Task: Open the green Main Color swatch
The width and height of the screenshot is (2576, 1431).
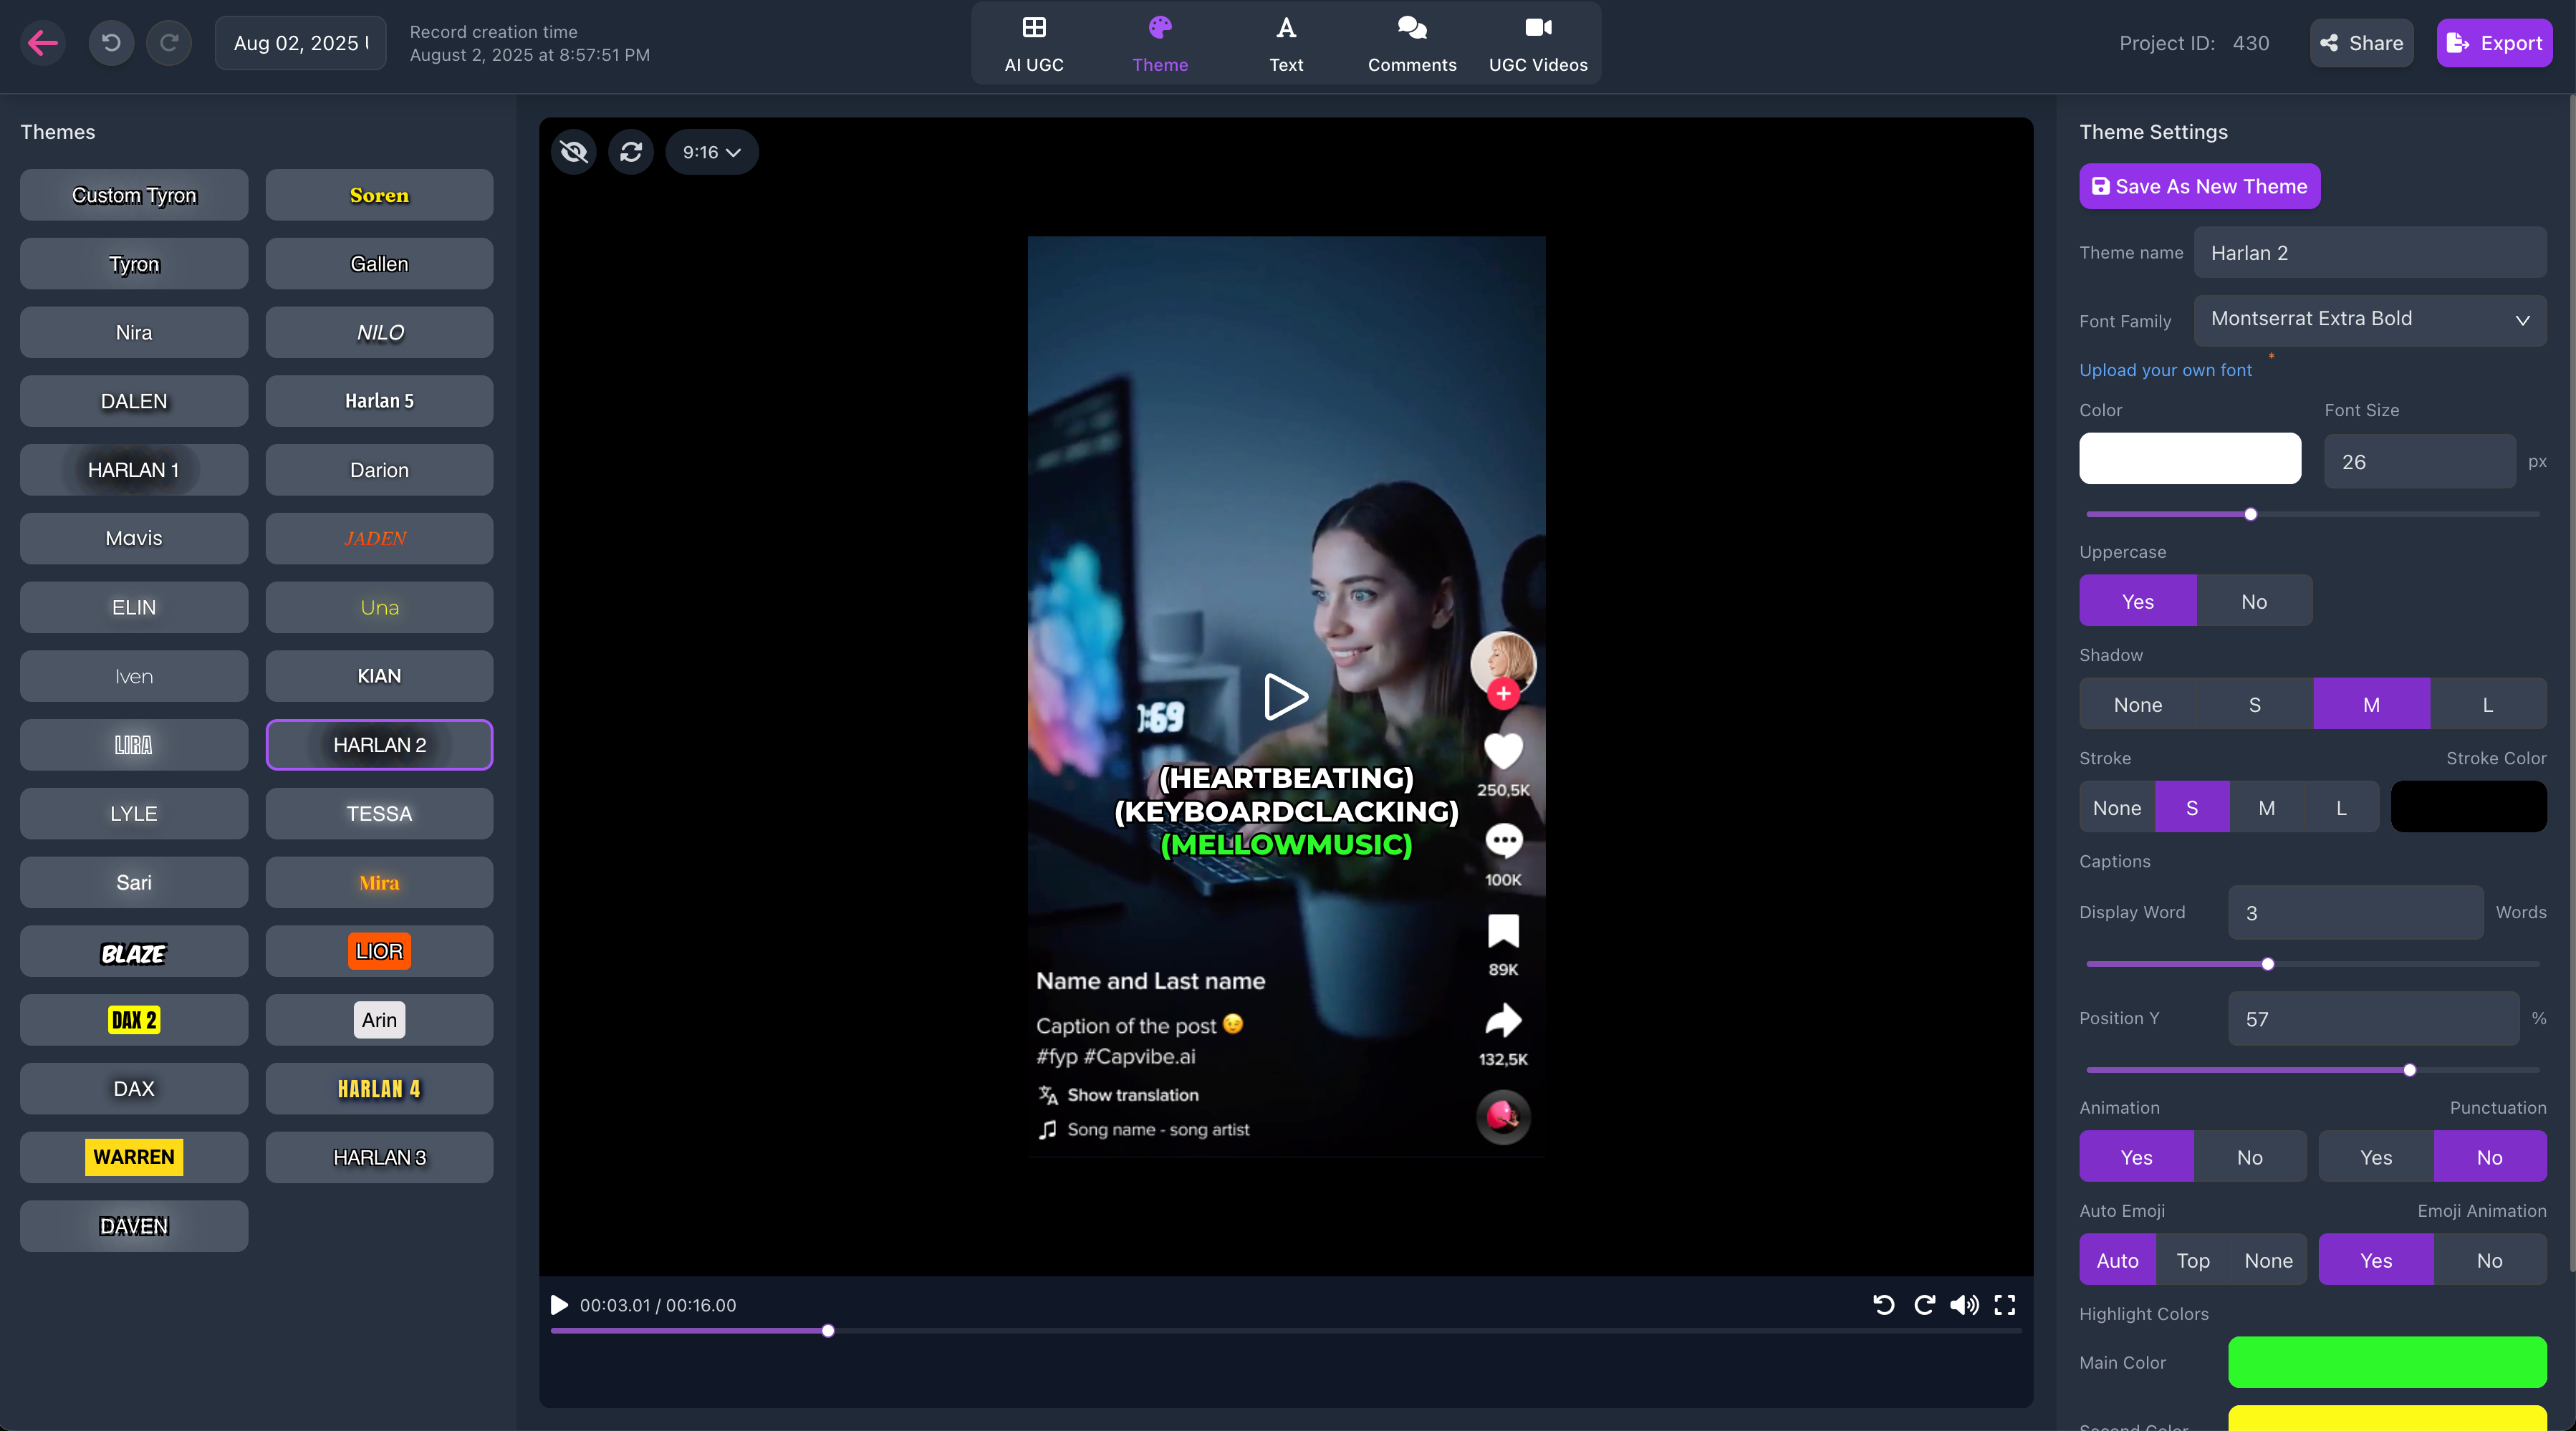Action: (2387, 1362)
